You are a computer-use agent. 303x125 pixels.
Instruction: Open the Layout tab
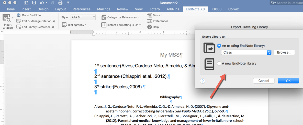pos(61,9)
